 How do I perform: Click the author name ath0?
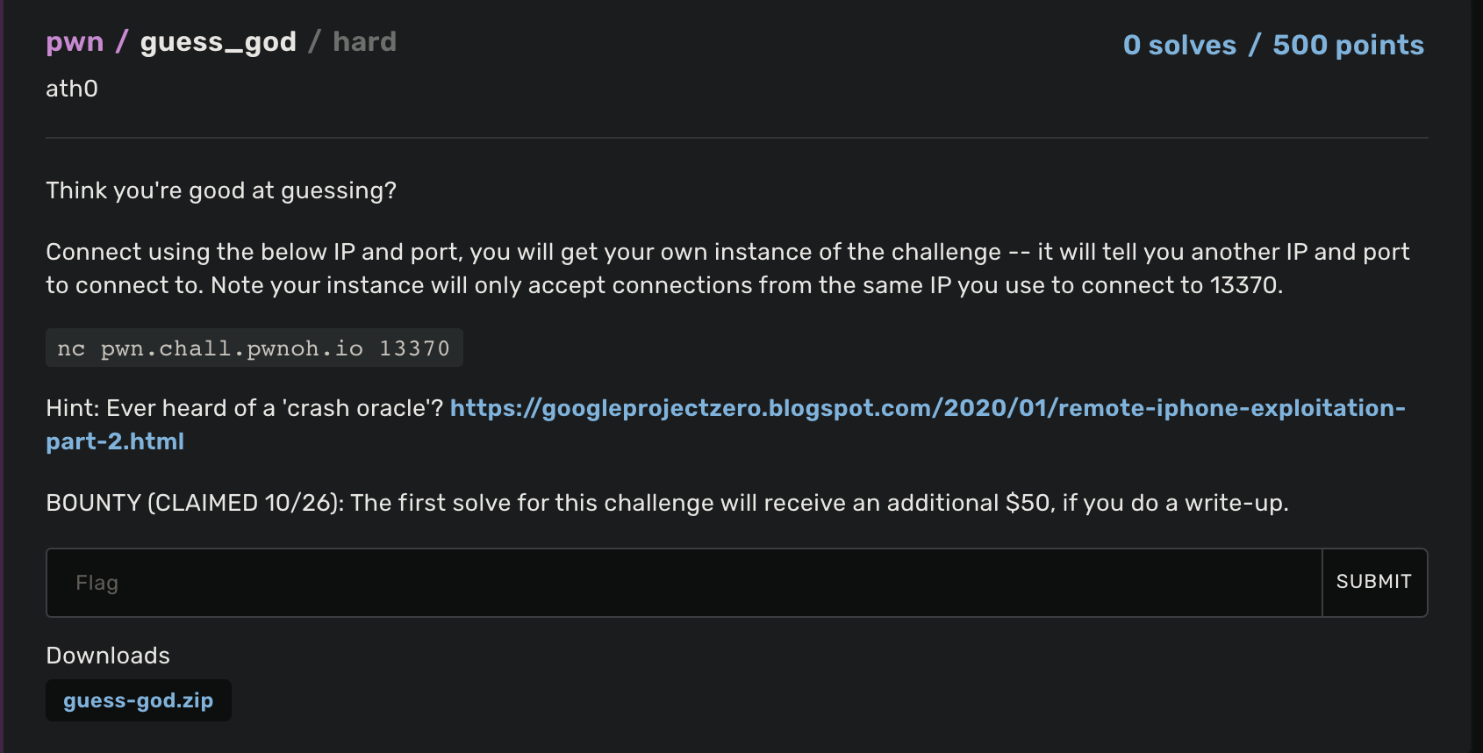click(72, 89)
